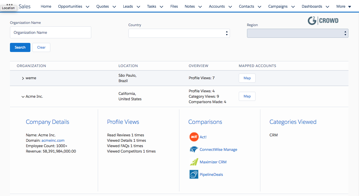Click the ConnectWise Manage logo icon
359x196 pixels.
194,149
